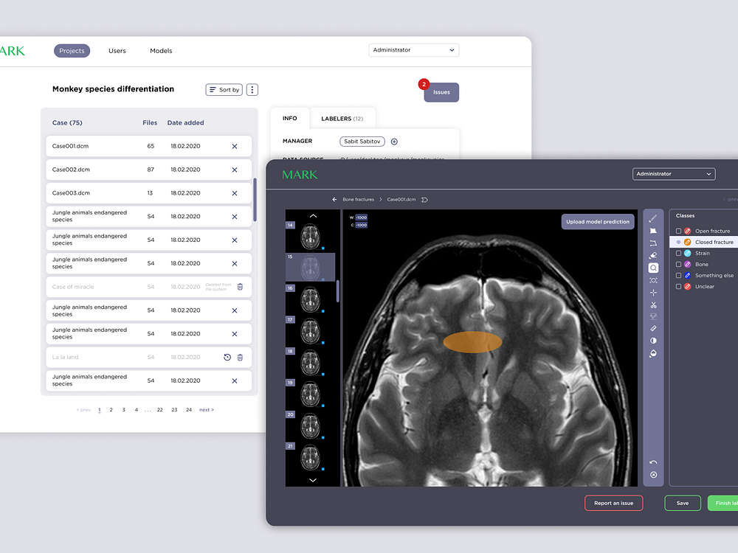738x553 pixels.
Task: Open slice thumbnail 14
Action: 311,236
